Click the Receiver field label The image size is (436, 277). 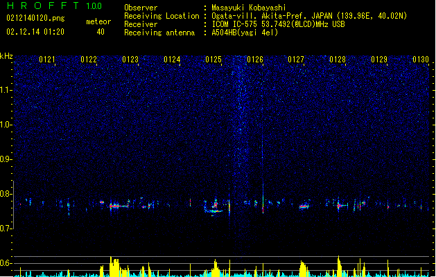(141, 24)
